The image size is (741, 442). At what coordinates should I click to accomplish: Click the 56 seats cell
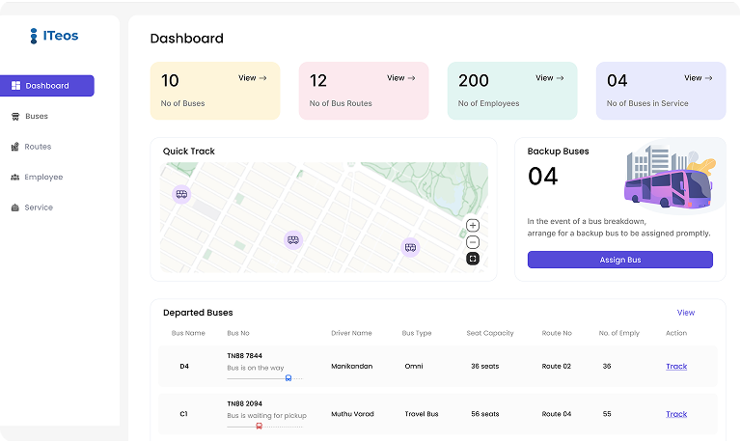click(x=485, y=414)
